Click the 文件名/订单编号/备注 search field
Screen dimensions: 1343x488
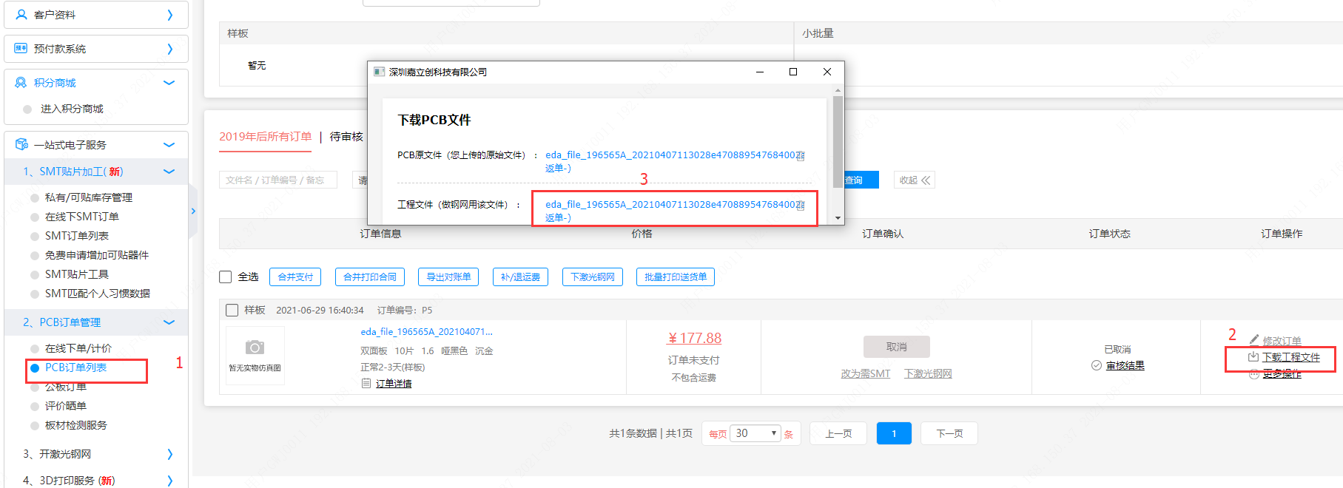pos(277,180)
